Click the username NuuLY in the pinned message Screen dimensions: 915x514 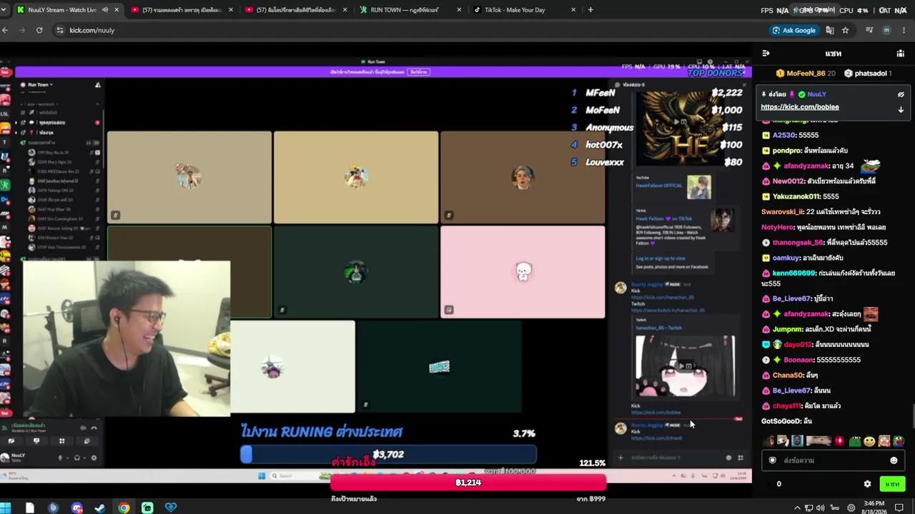816,94
